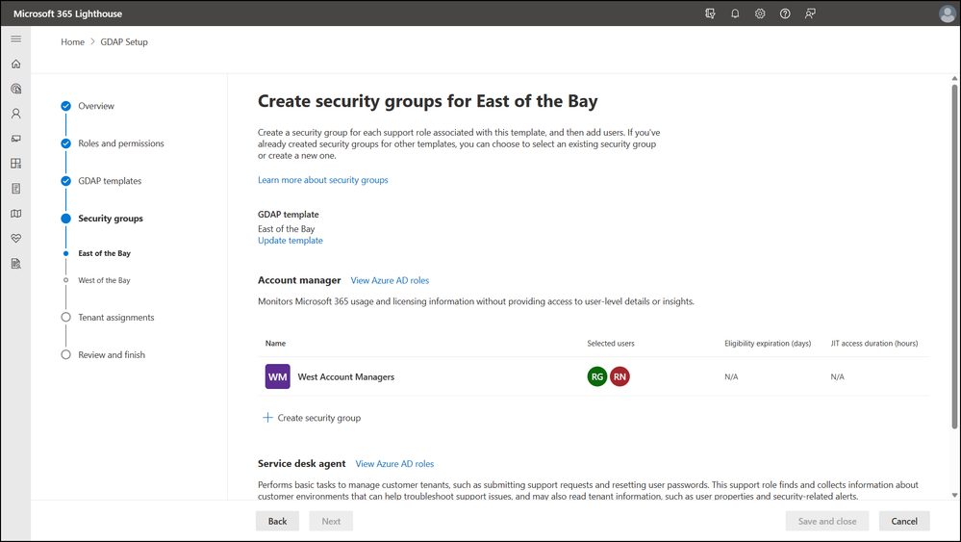
Task: Click the WM group avatar icon
Action: (x=278, y=376)
